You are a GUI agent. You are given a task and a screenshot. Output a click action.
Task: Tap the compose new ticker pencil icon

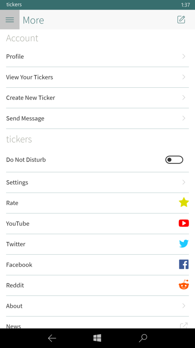point(181,19)
